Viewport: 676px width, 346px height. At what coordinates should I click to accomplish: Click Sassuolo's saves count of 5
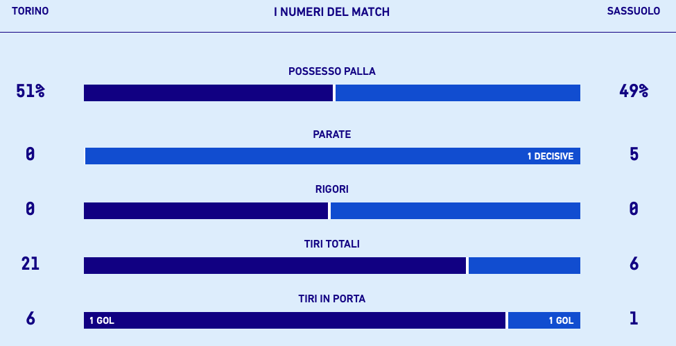(634, 154)
